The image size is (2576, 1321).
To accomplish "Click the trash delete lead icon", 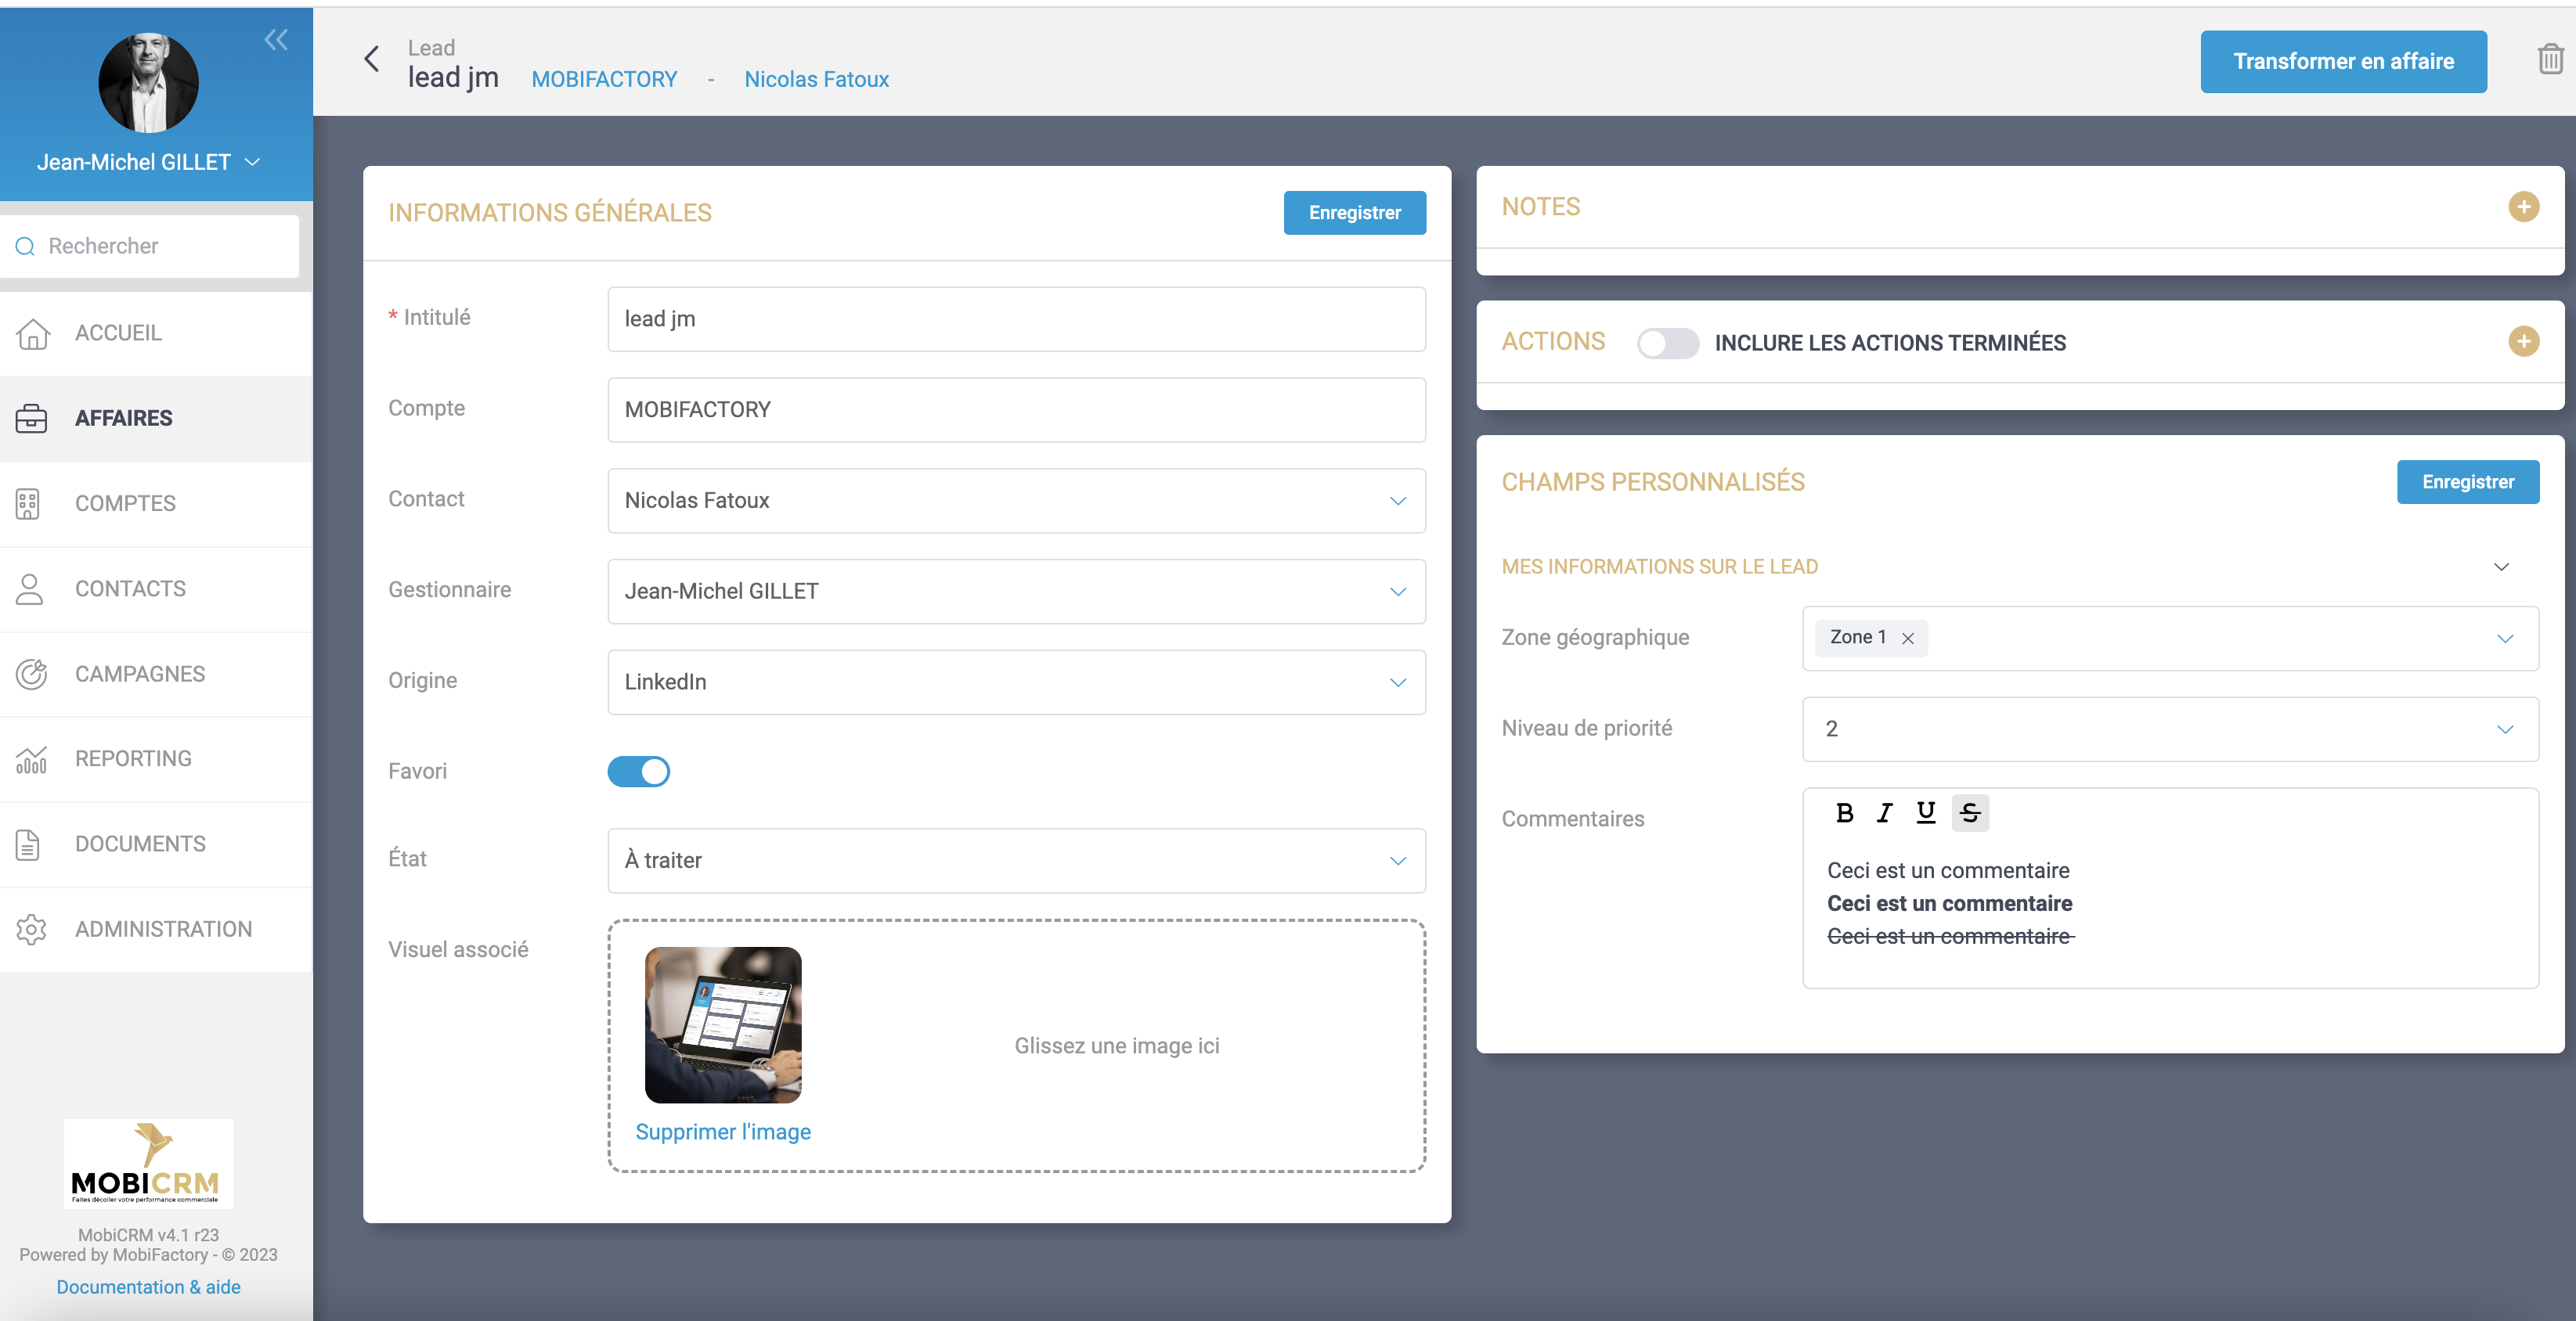I will pos(2549,60).
